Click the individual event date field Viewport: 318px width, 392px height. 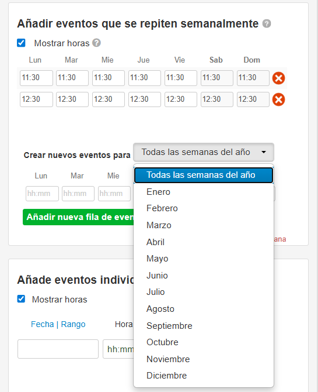58,349
